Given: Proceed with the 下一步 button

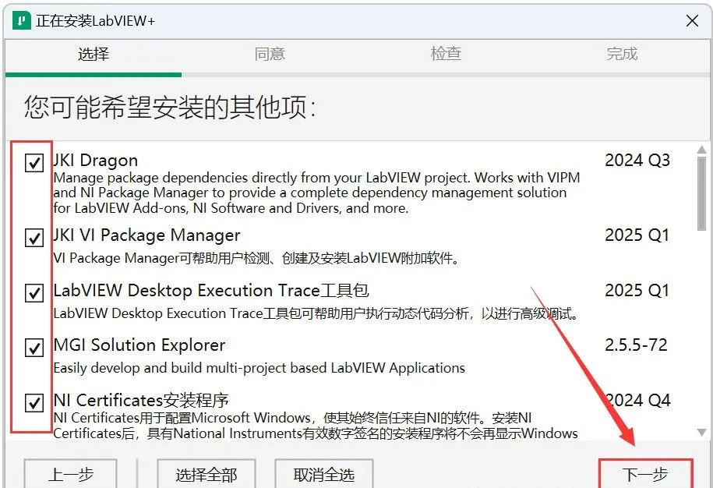Looking at the screenshot, I should pos(645,474).
